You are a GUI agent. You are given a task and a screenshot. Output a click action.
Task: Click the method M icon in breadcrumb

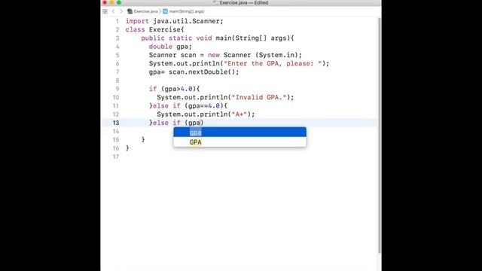(x=165, y=11)
